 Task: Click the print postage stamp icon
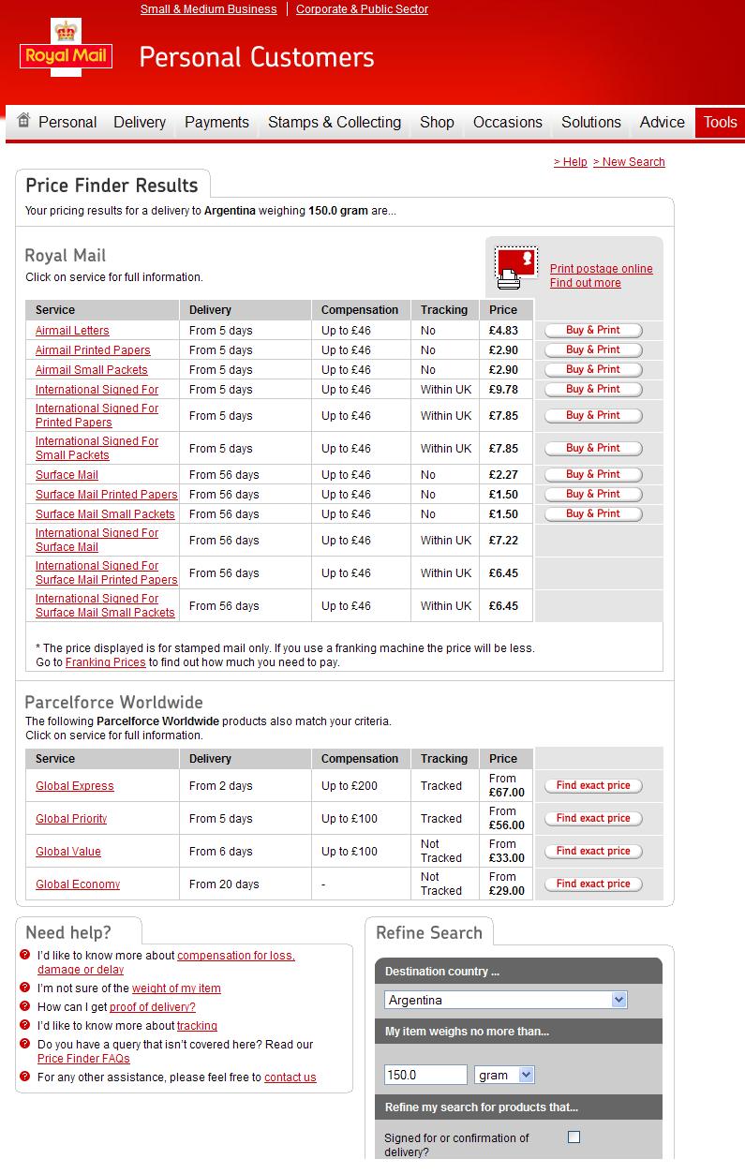click(x=515, y=269)
